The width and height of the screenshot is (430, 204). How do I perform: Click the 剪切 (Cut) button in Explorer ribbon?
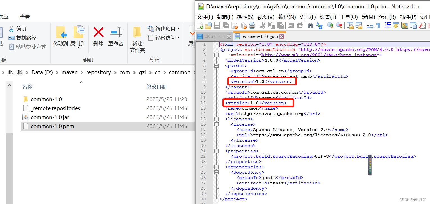[17, 29]
